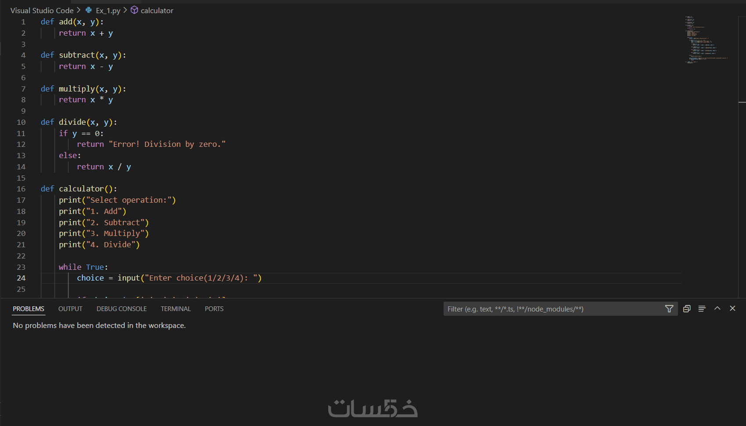This screenshot has width=746, height=426.
Task: Expand the calculator symbol breadcrumb
Action: [x=157, y=11]
